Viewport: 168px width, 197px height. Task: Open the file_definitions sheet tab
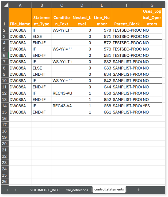click(77, 190)
